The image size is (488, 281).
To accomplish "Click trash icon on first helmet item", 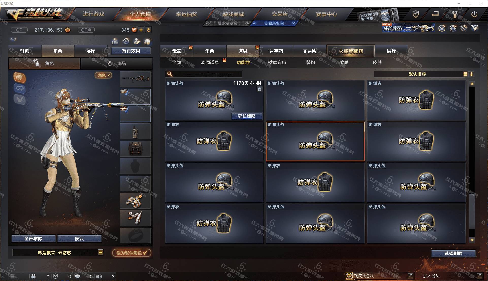I will coord(259,89).
